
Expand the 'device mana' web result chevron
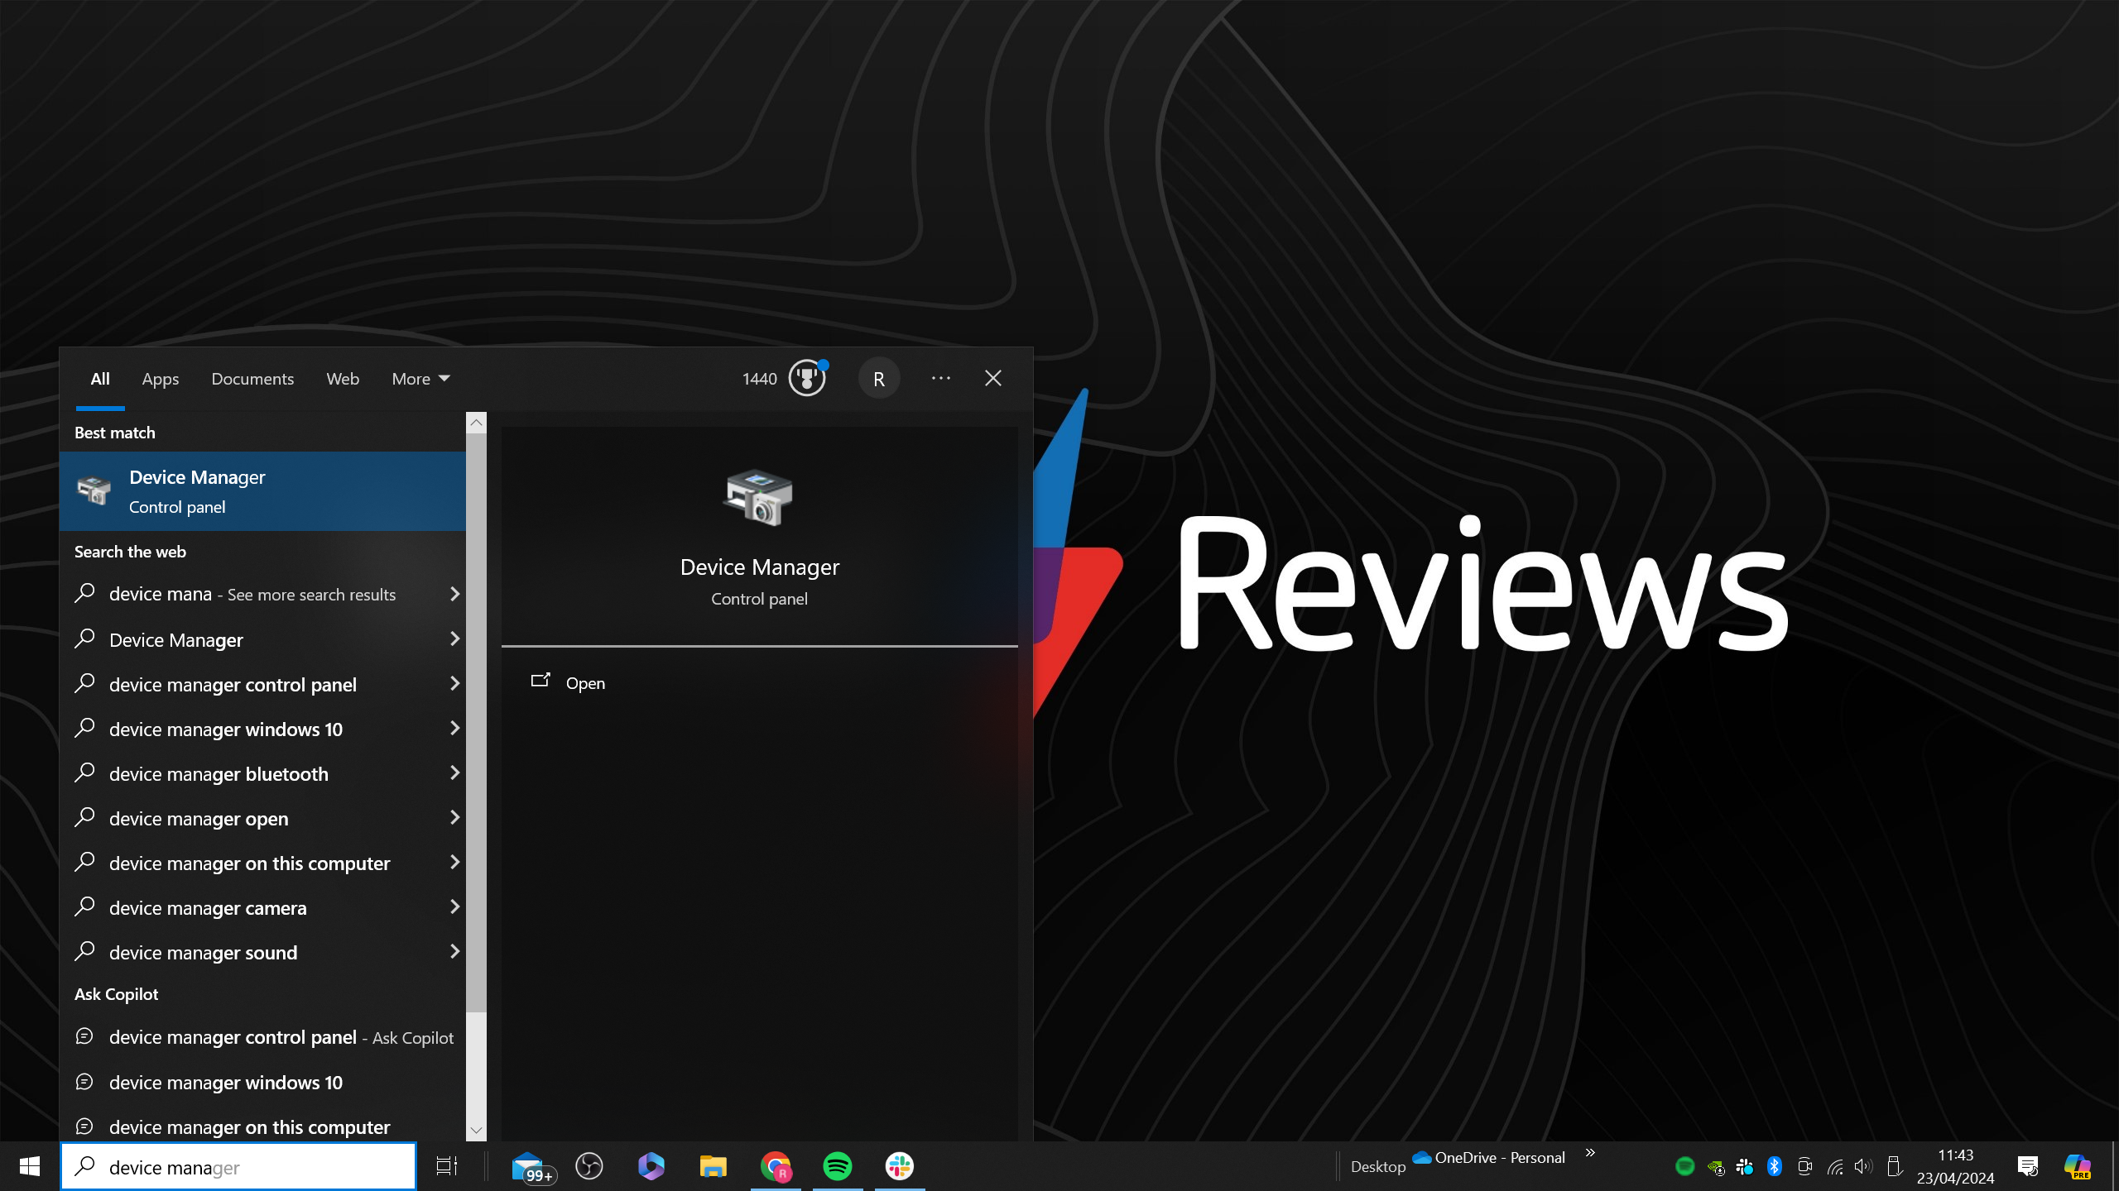(x=454, y=594)
